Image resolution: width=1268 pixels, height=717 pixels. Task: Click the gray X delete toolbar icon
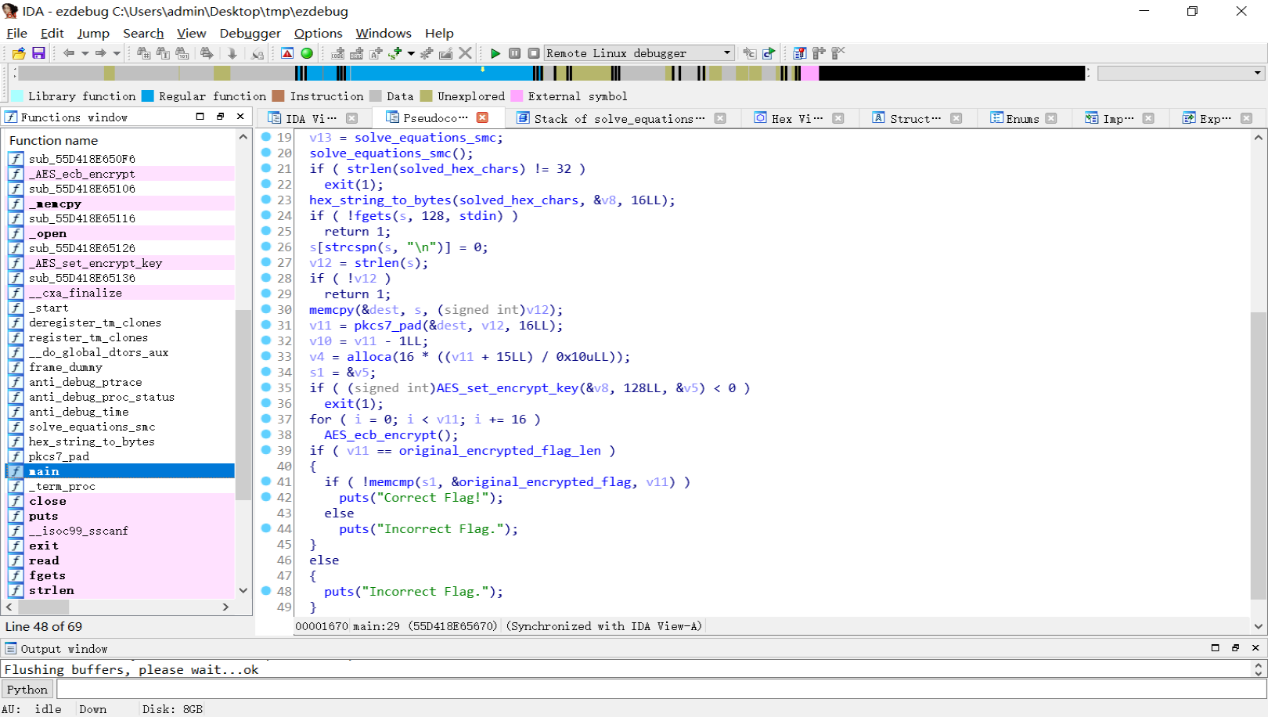(465, 53)
